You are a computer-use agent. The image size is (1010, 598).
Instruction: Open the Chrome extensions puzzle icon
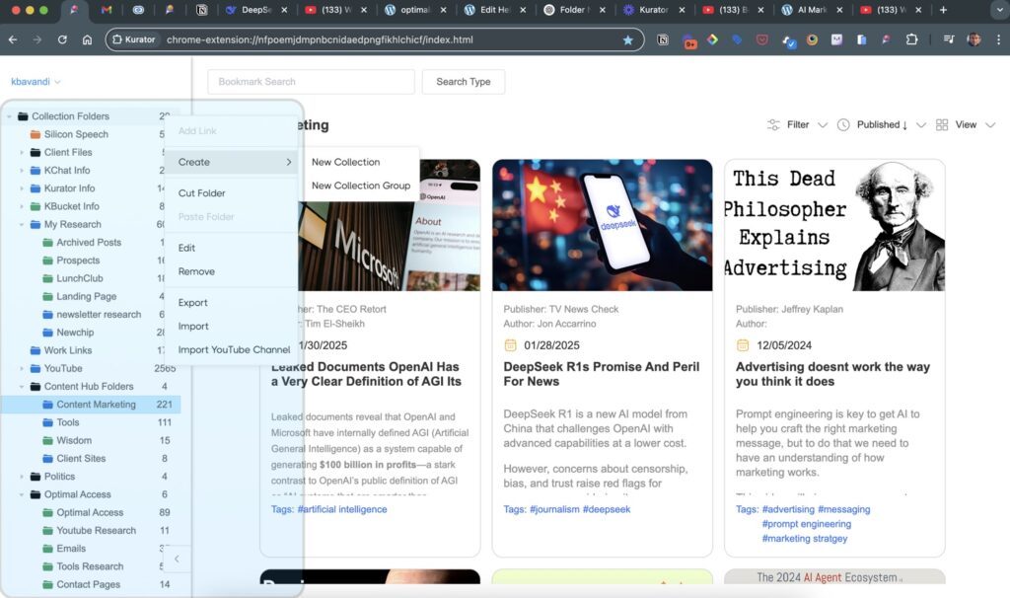pyautogui.click(x=911, y=40)
